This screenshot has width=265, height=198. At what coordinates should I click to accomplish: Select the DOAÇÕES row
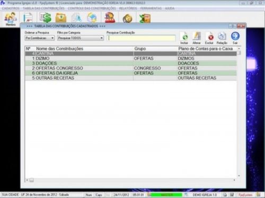(131, 63)
